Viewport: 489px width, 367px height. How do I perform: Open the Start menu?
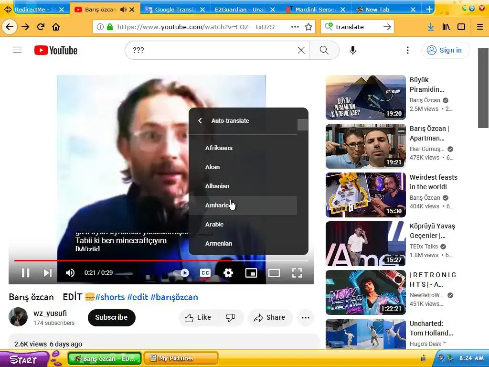[x=24, y=359]
